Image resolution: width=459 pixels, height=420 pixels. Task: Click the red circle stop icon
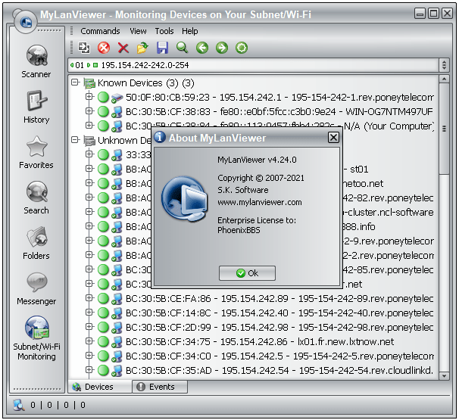tap(104, 48)
